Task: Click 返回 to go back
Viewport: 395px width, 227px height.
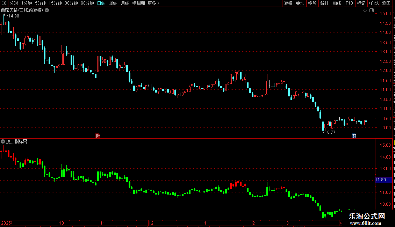Action: point(386,3)
